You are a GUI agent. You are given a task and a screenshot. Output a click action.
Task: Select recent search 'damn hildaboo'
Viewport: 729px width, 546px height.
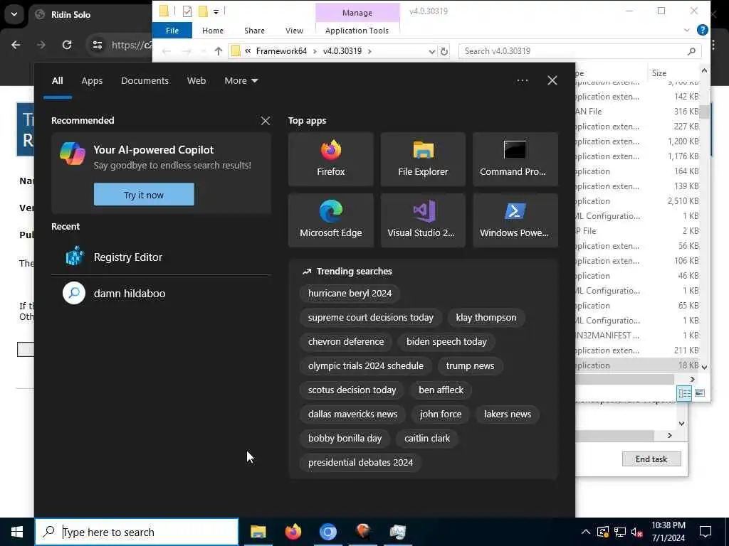pyautogui.click(x=162, y=294)
